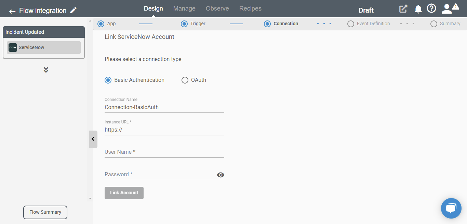The width and height of the screenshot is (467, 224).
Task: Show password with eye icon
Action: pyautogui.click(x=221, y=175)
